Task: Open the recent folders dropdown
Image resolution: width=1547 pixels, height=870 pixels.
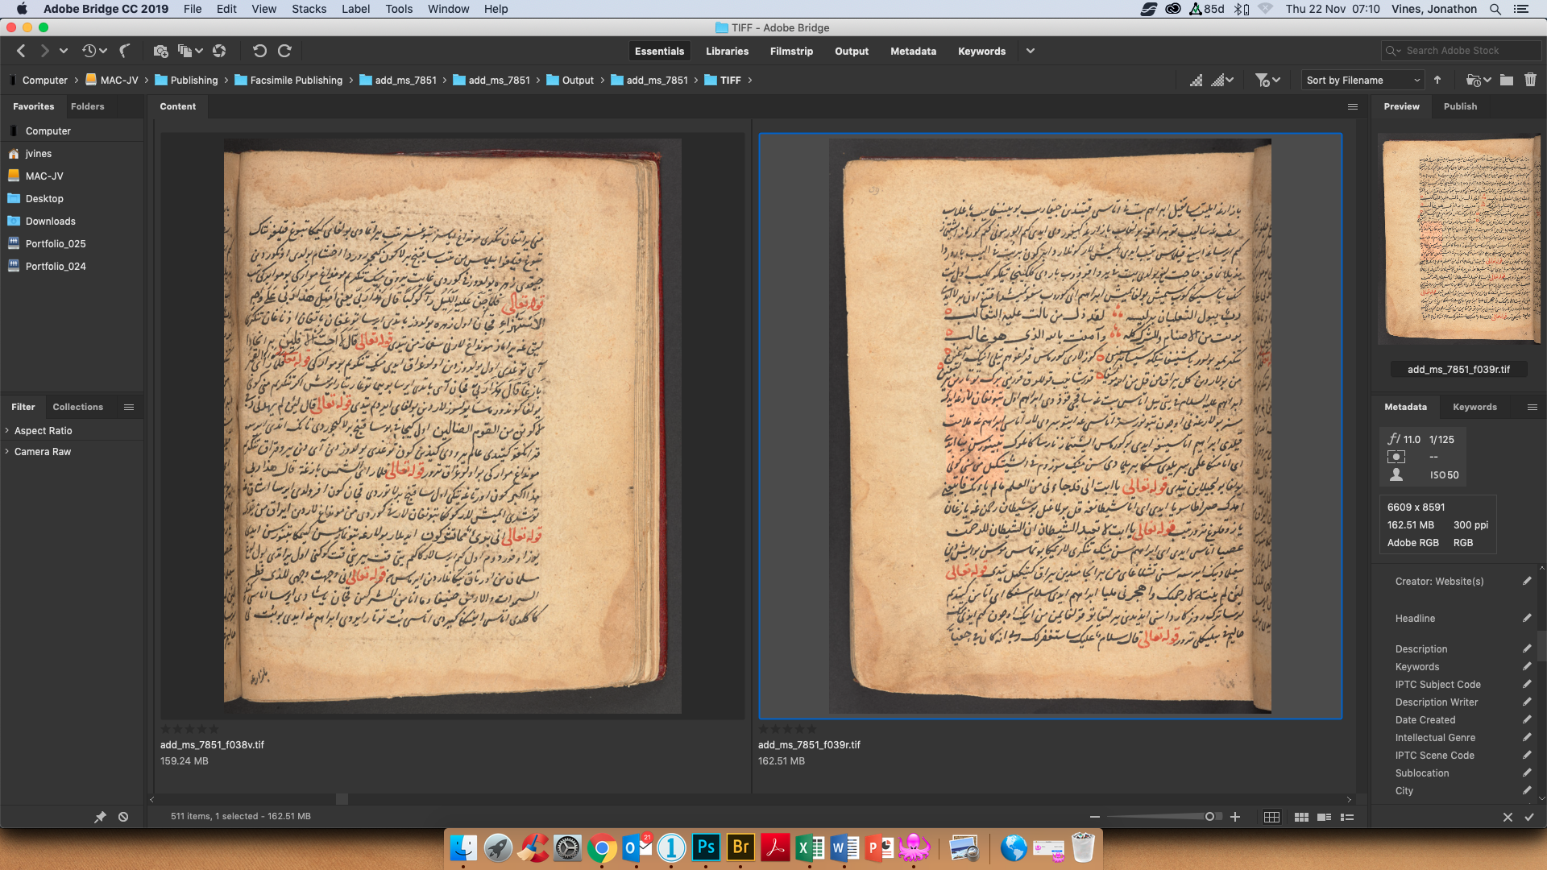Action: pyautogui.click(x=1478, y=80)
